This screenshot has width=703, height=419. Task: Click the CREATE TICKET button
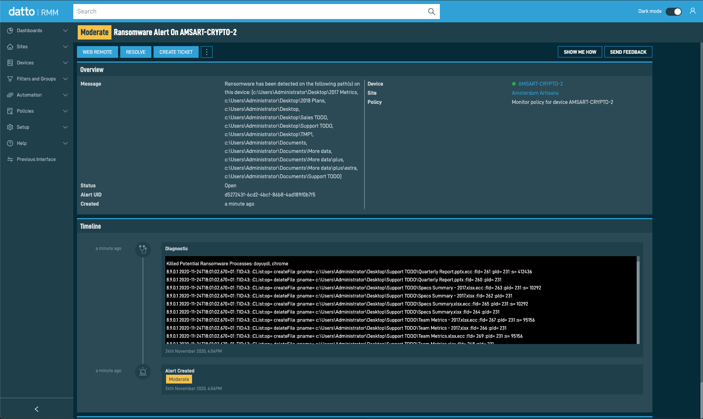pos(176,52)
